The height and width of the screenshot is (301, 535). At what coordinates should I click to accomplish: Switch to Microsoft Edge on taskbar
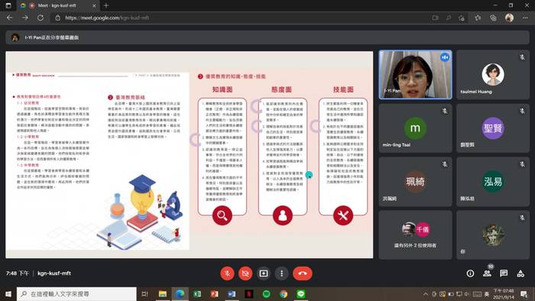[x=180, y=294]
